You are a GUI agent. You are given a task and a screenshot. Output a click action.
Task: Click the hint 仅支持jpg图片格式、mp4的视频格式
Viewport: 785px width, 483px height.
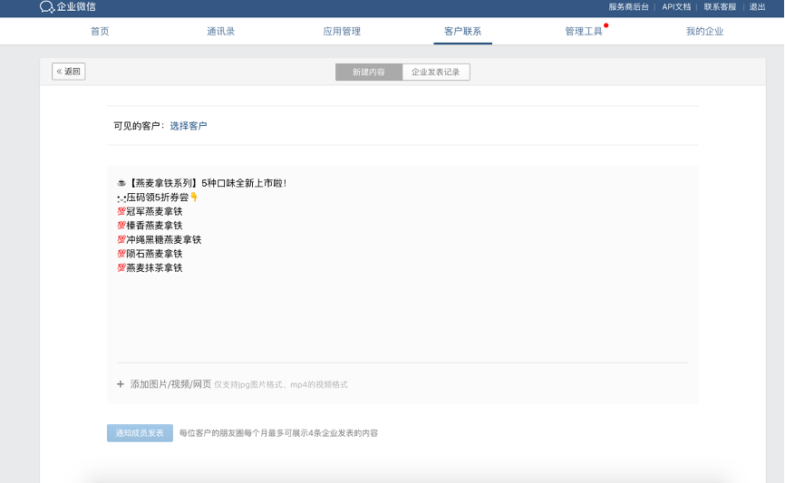point(281,384)
